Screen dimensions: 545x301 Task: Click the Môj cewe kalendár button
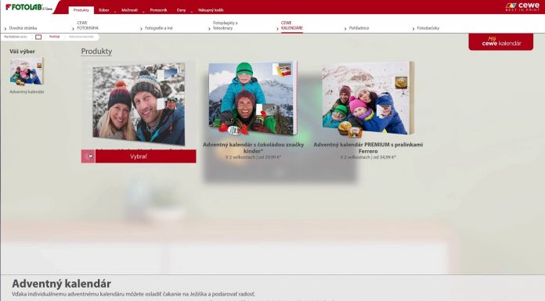[500, 41]
